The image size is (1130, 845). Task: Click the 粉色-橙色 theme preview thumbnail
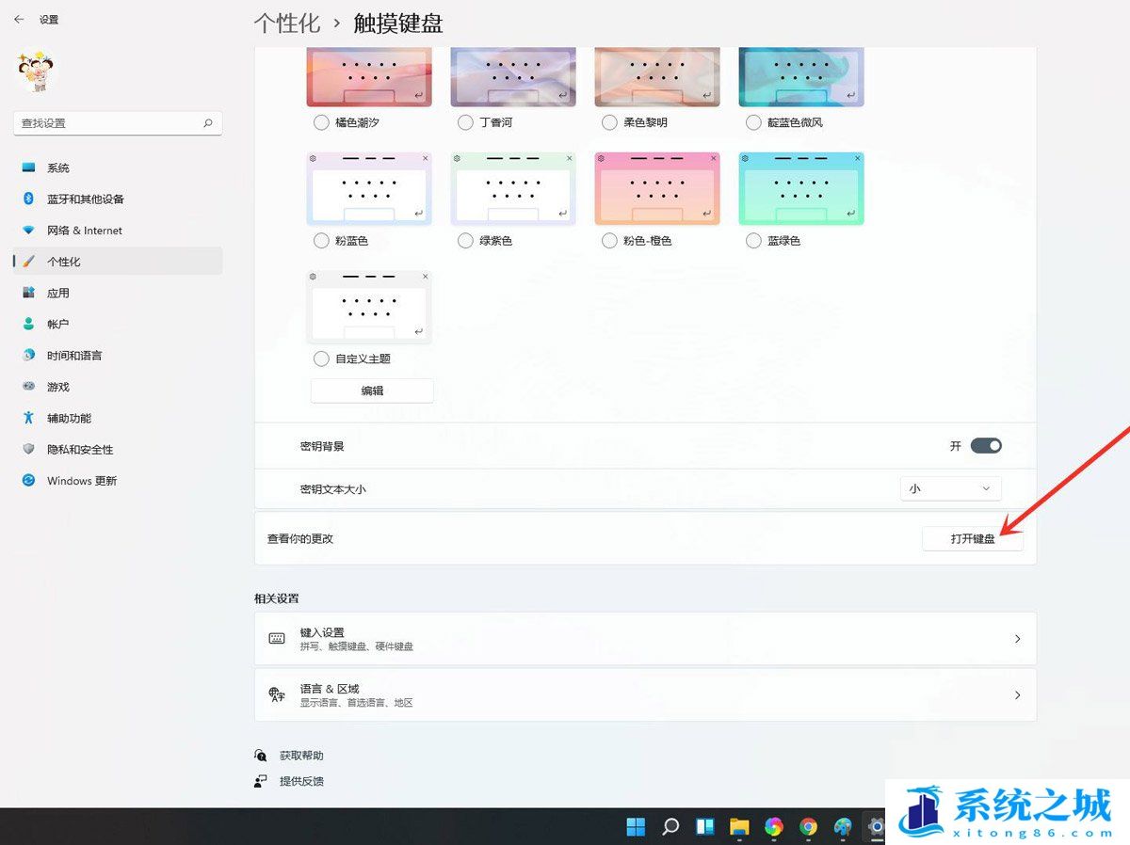point(657,188)
